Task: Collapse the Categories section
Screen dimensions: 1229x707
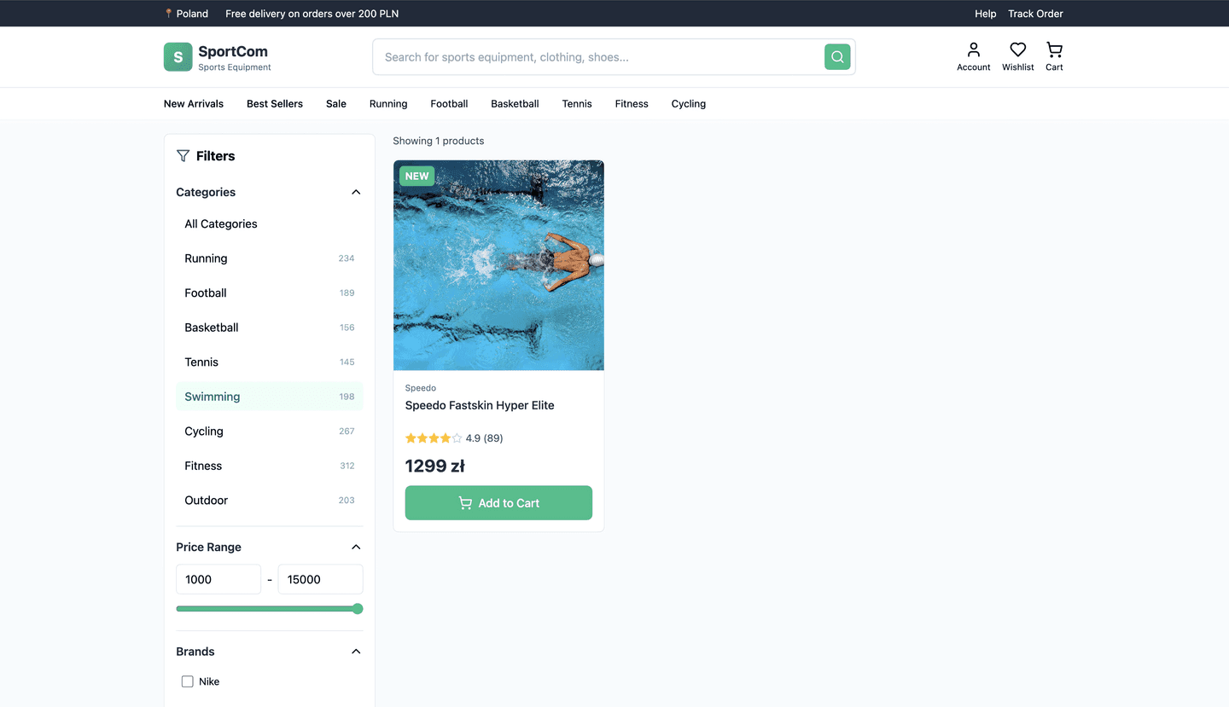Action: coord(356,192)
